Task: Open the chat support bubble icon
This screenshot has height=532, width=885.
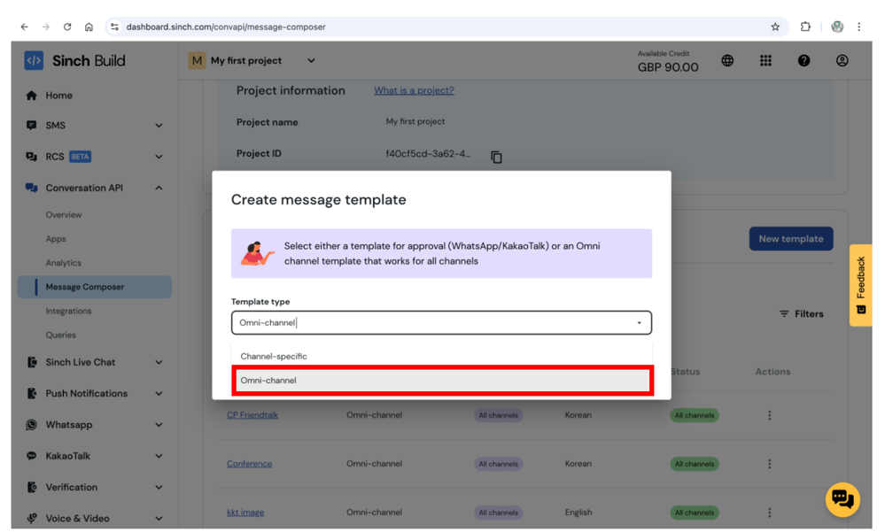Action: (842, 499)
